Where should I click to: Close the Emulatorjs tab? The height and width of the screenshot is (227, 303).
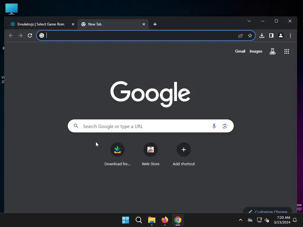(73, 24)
